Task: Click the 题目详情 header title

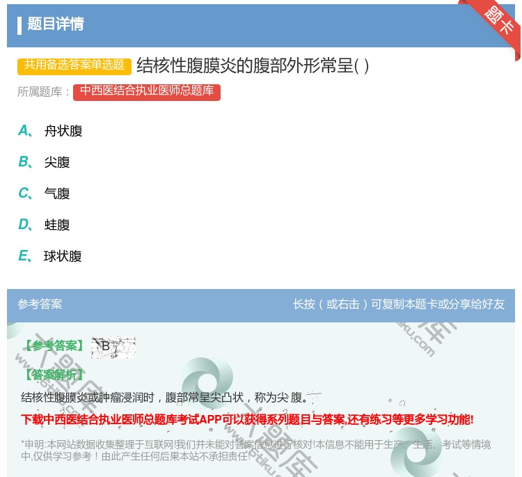Action: [56, 24]
